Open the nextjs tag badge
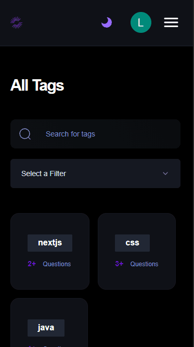 pos(50,243)
